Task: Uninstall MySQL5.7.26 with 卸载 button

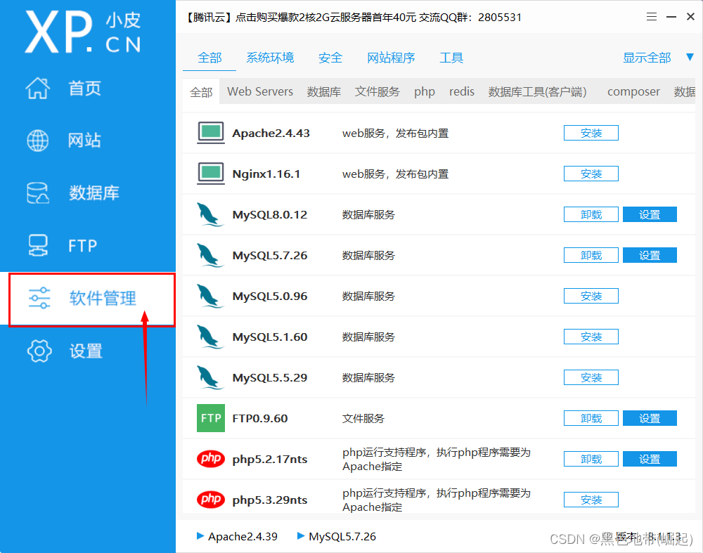Action: 591,256
